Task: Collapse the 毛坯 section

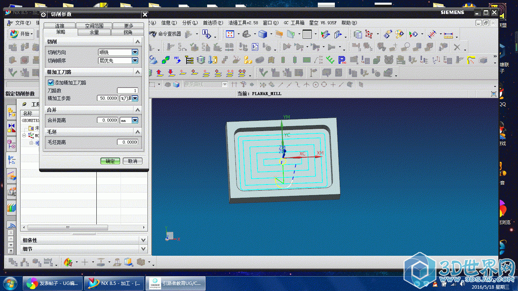Action: pos(138,132)
